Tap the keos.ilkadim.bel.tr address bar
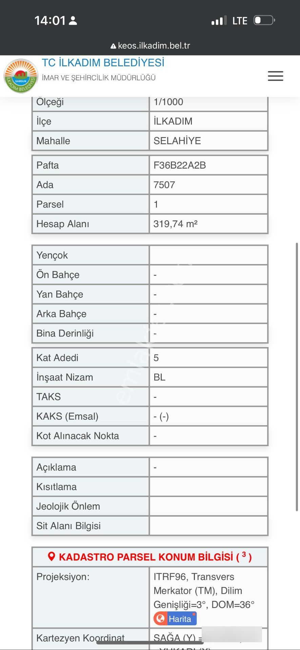This screenshot has height=650, width=300. tap(154, 46)
